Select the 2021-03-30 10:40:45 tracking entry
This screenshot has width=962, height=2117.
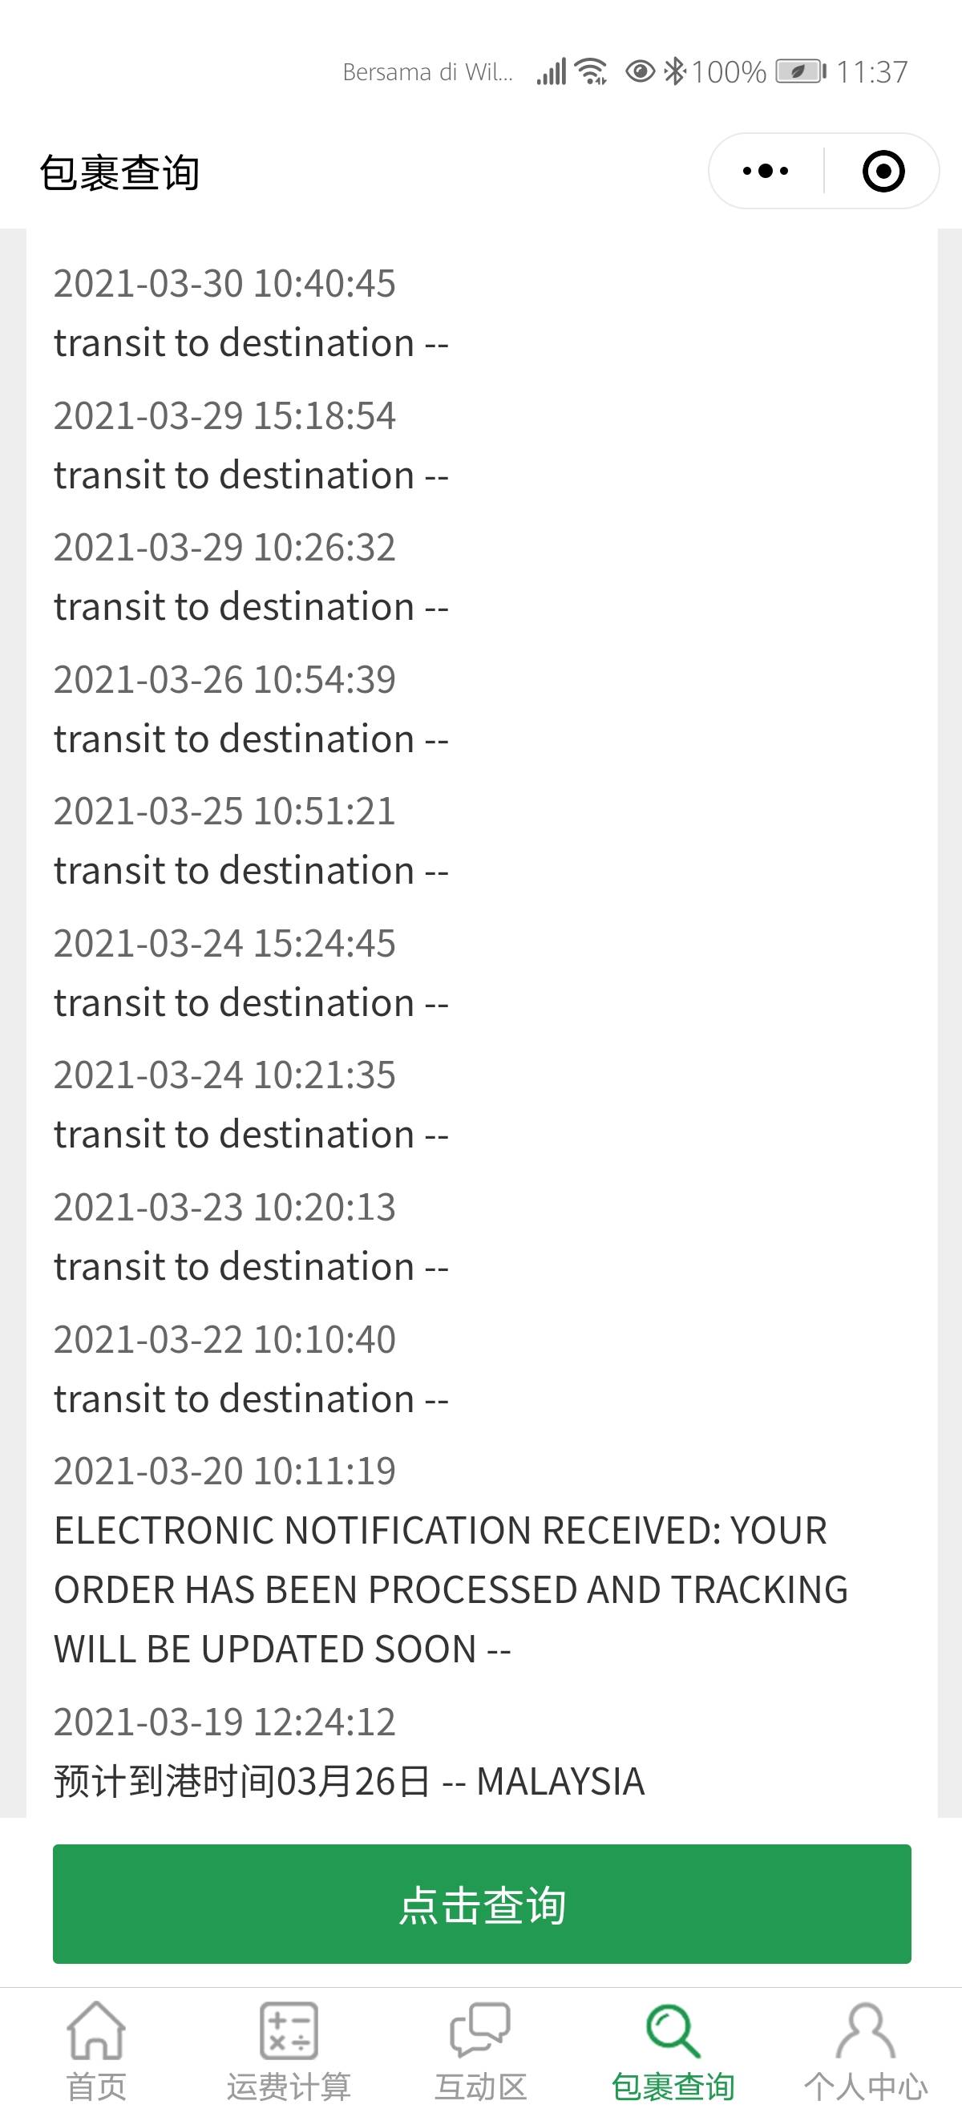point(482,313)
